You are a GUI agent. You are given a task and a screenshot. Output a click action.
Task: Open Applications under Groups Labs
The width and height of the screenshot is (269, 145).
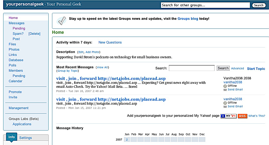click(x=22, y=124)
